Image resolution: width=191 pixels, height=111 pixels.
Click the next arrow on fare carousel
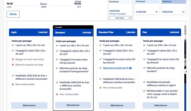click(186, 71)
